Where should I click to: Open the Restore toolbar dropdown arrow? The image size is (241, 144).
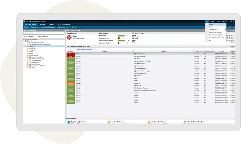coord(38,27)
